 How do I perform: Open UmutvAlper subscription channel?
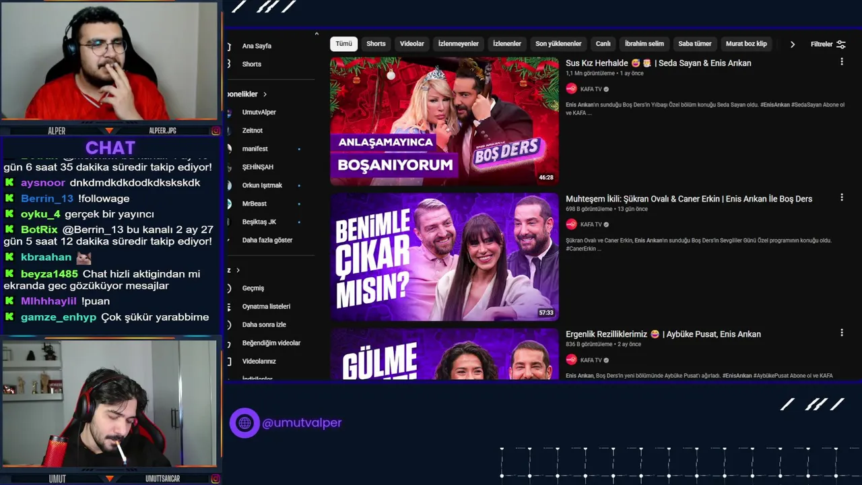point(259,112)
